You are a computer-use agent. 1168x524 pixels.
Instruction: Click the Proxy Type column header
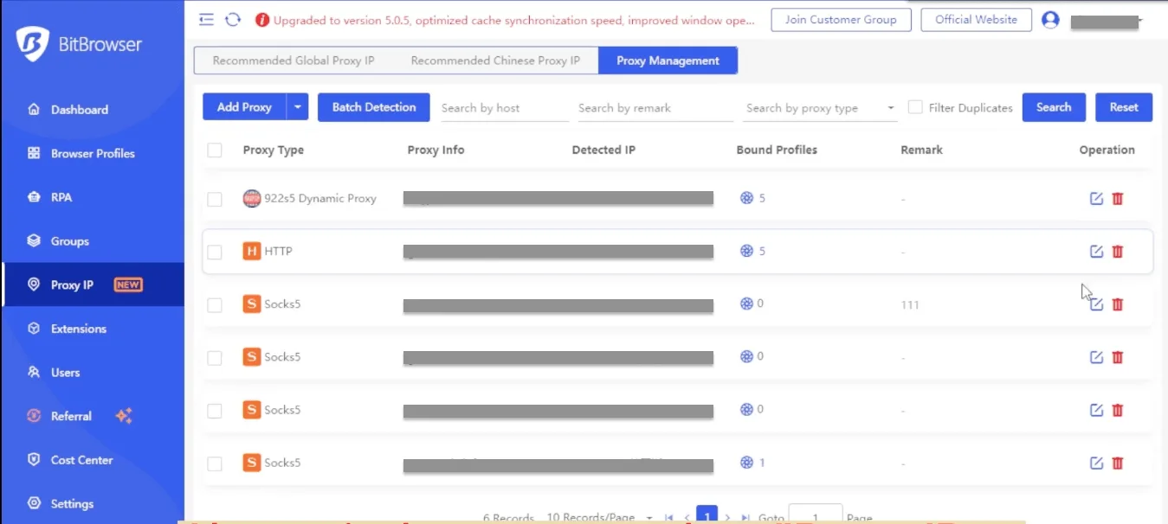click(274, 150)
